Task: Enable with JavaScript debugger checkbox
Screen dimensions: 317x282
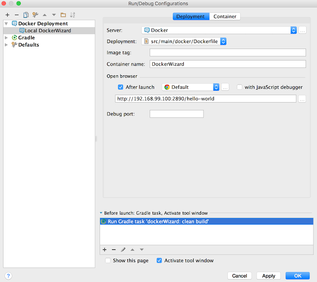Action: click(x=240, y=87)
